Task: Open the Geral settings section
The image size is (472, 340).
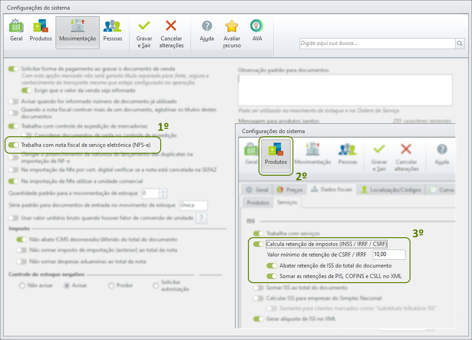Action: [16, 31]
